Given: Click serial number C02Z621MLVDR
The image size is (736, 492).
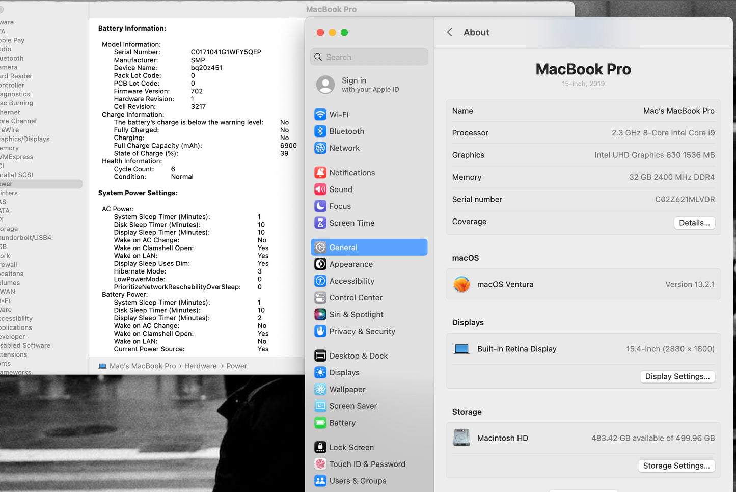Looking at the screenshot, I should point(685,200).
